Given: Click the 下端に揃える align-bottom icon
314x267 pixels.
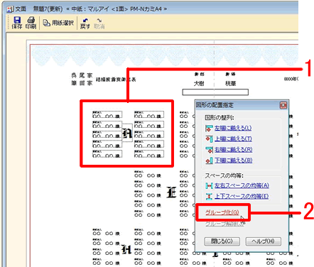Looking at the screenshot, I should coord(209,160).
